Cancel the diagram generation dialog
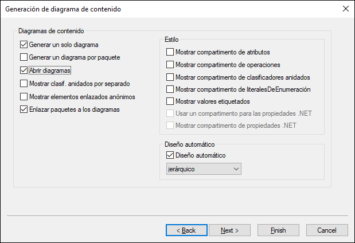The width and height of the screenshot is (355, 243). (x=327, y=230)
